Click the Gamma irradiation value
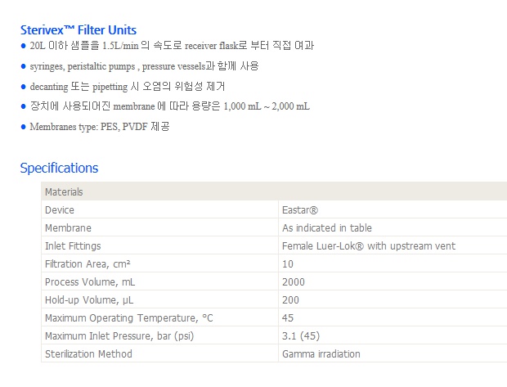 coord(321,354)
